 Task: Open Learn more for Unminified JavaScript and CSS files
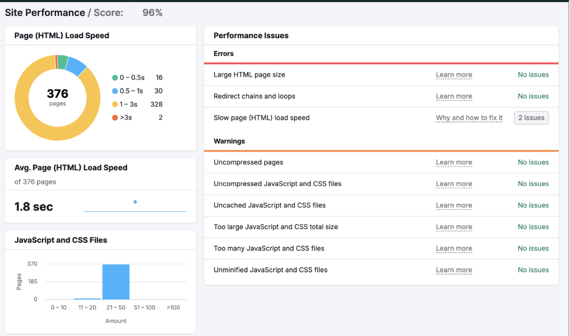pyautogui.click(x=454, y=270)
